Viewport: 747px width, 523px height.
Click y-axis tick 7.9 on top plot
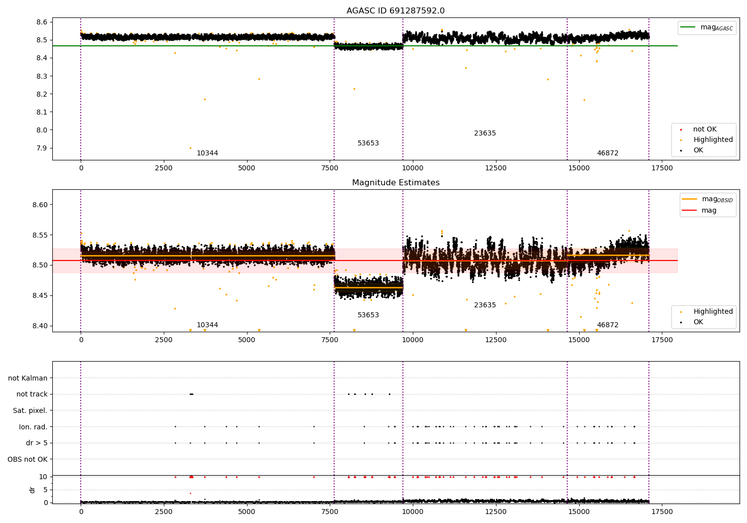(42, 148)
